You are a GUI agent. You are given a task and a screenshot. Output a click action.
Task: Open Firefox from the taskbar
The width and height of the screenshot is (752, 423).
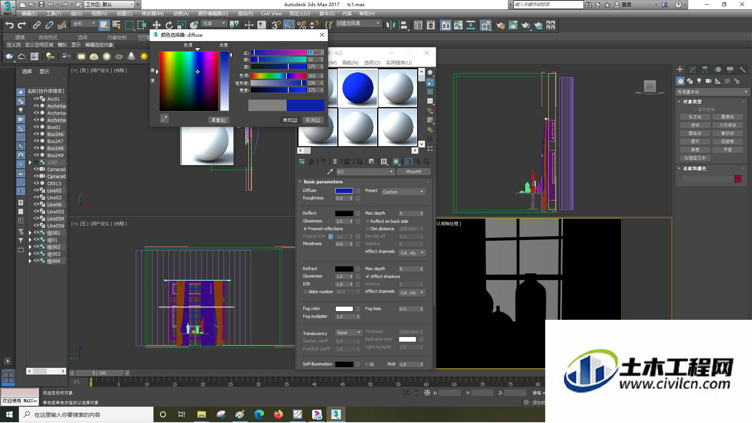tap(278, 414)
